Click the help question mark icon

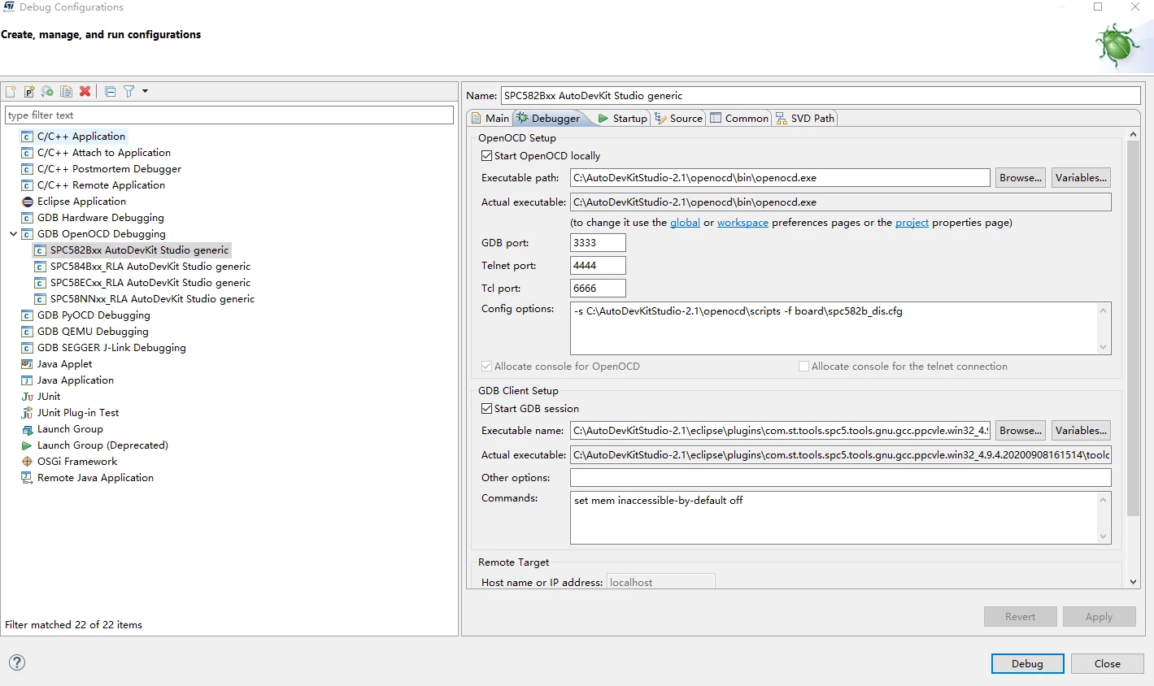pos(16,662)
